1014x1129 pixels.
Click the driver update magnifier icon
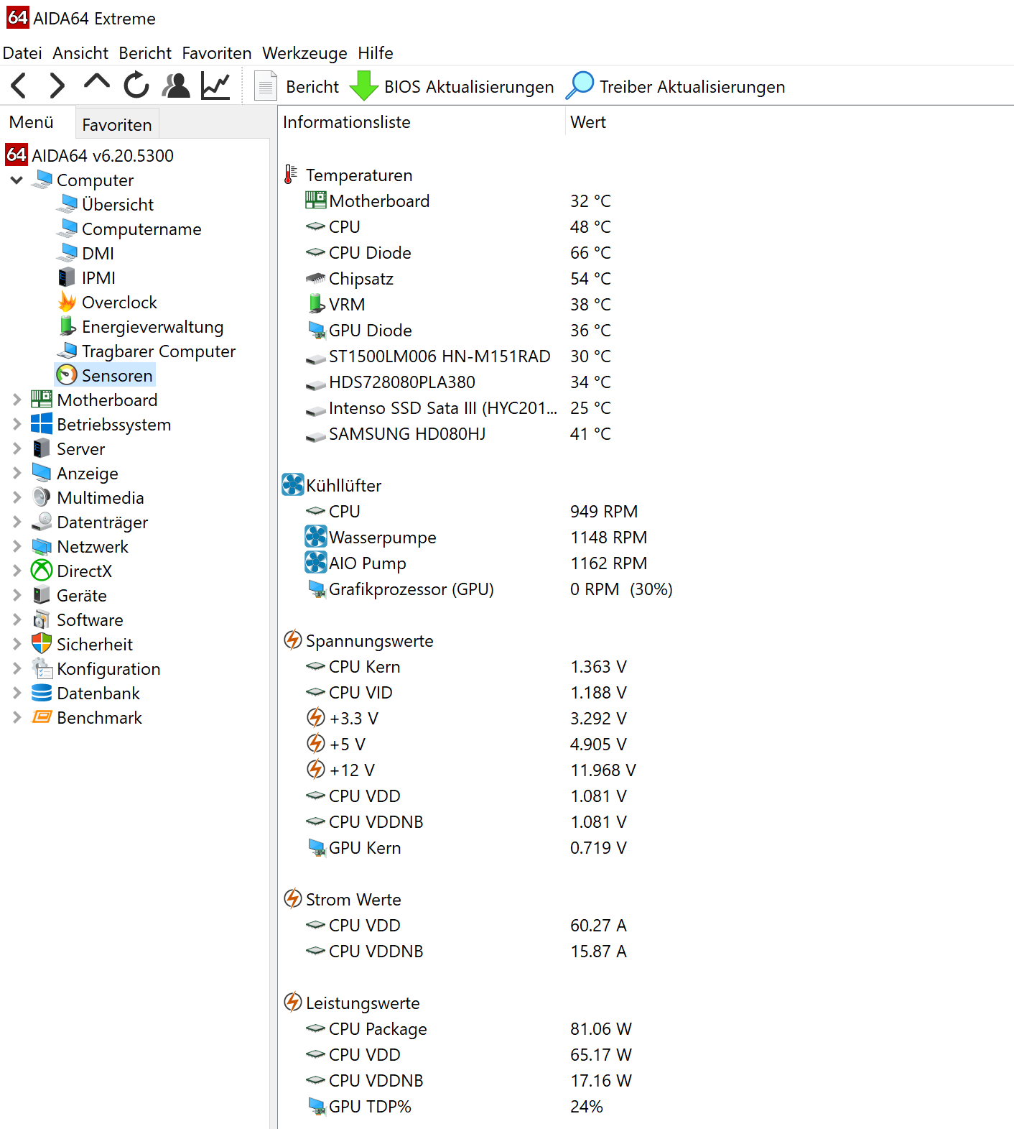pyautogui.click(x=580, y=86)
